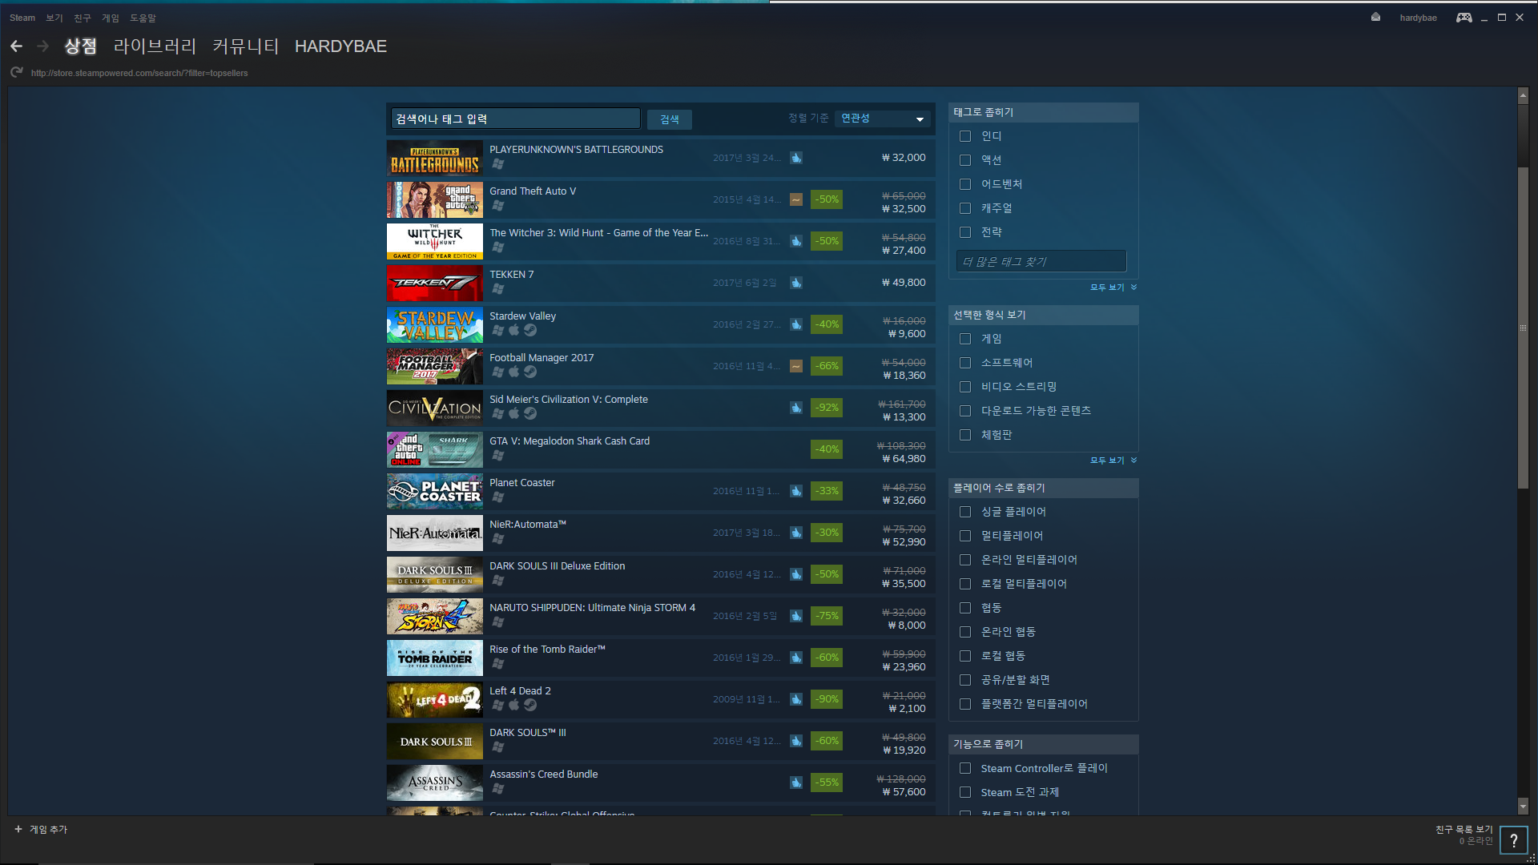Image resolution: width=1538 pixels, height=865 pixels.
Task: Click the plus icon to add a game
Action: (x=18, y=829)
